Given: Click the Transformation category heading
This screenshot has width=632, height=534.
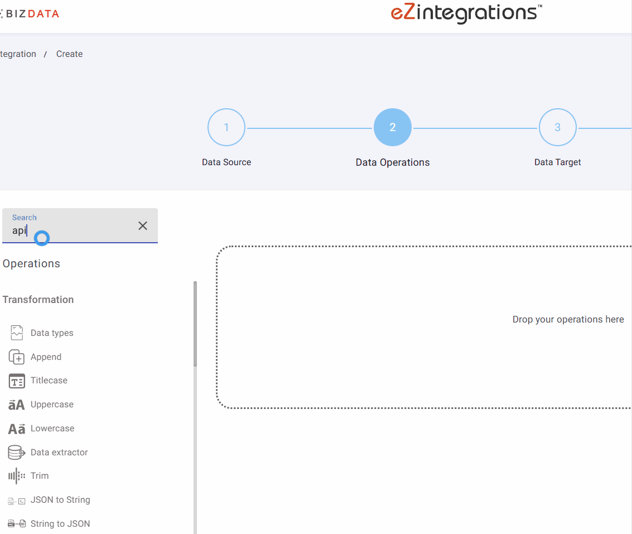Looking at the screenshot, I should point(38,300).
